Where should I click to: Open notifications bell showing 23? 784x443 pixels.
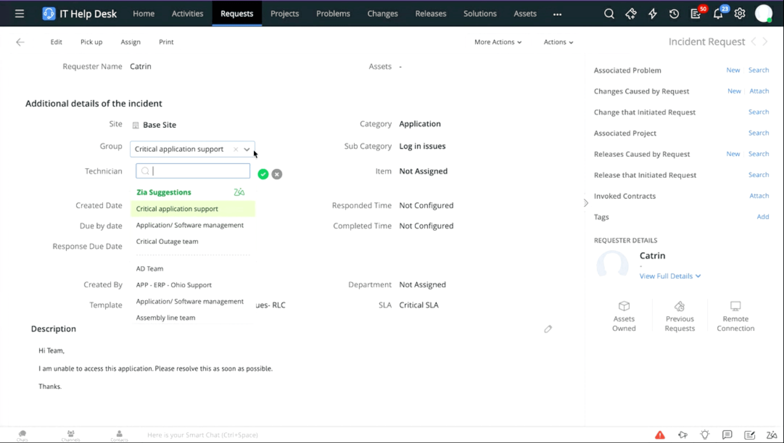tap(718, 14)
